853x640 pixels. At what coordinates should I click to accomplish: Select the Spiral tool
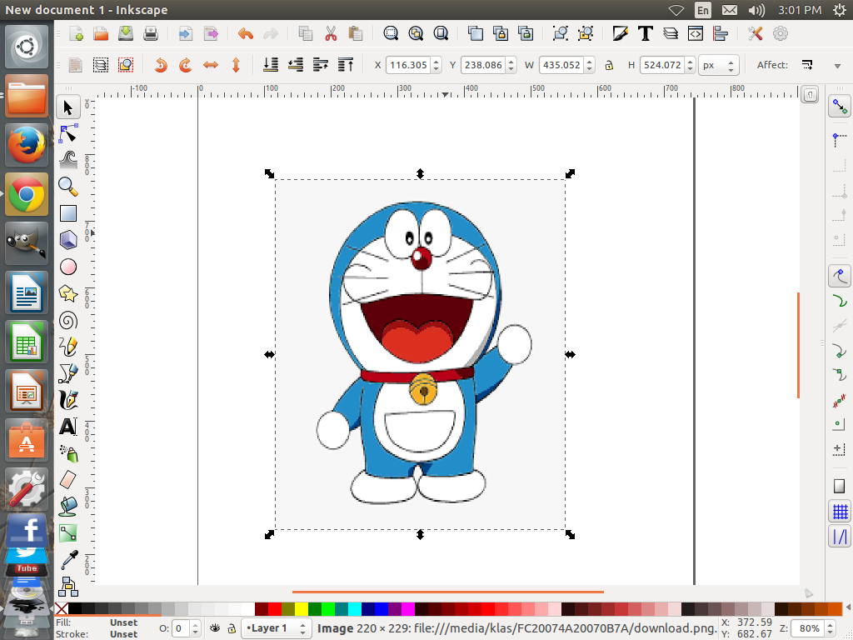[x=68, y=321]
